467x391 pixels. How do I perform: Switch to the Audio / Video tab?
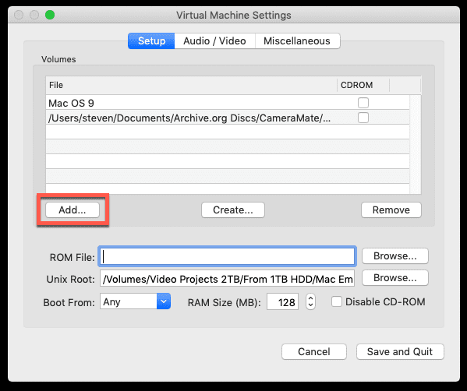point(214,41)
